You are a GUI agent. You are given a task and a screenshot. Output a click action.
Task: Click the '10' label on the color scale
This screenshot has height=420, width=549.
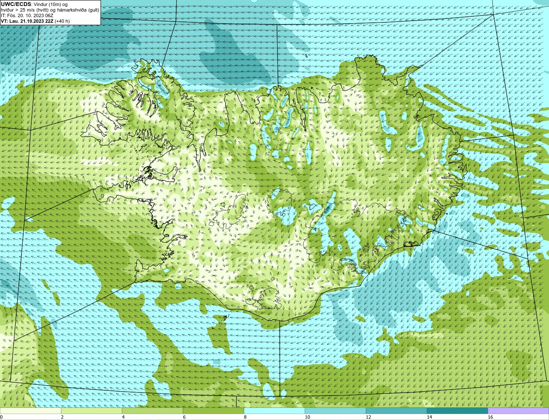(x=307, y=417)
